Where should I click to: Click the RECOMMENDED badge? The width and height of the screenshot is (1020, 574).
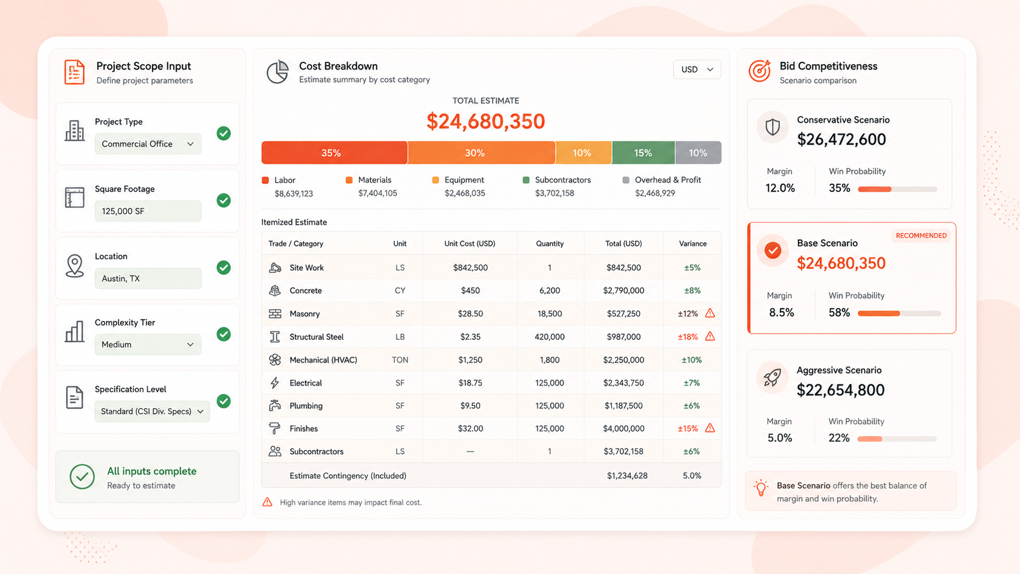[921, 235]
